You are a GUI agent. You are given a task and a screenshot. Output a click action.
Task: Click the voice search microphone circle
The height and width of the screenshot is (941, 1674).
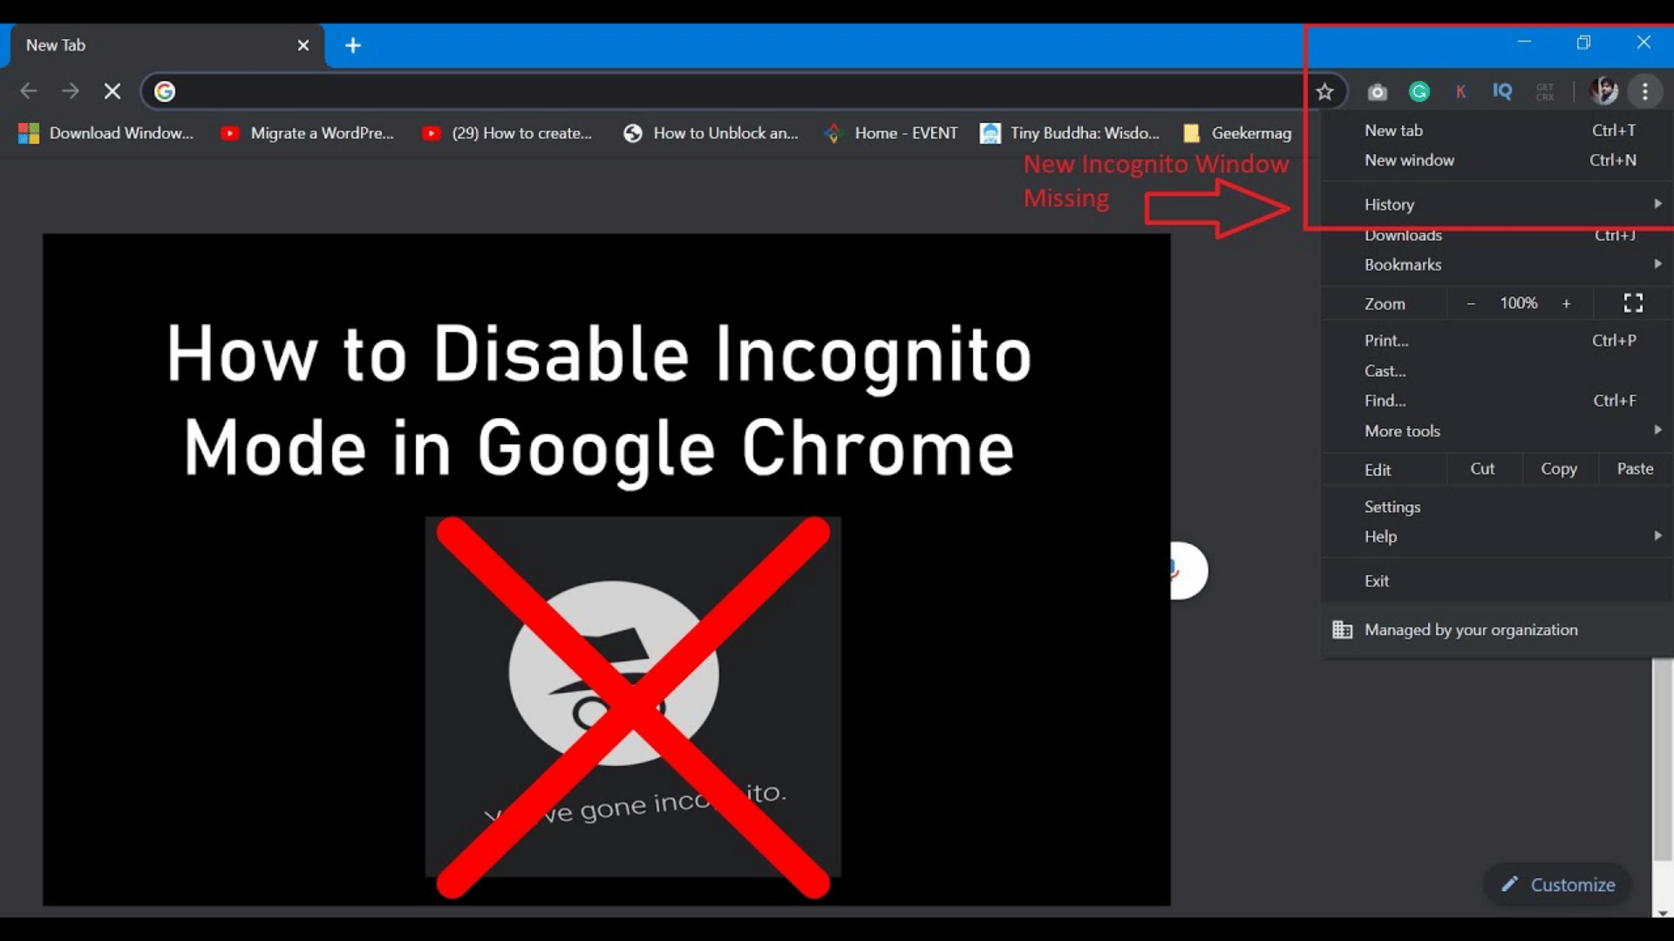click(1188, 571)
